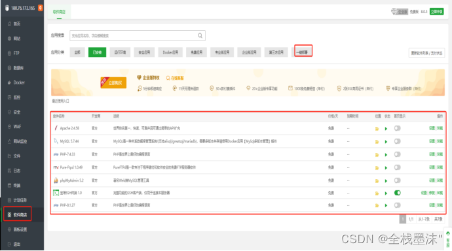Click the 客服 support widget at the bottom right
This screenshot has height=251, width=452.
tap(448, 239)
